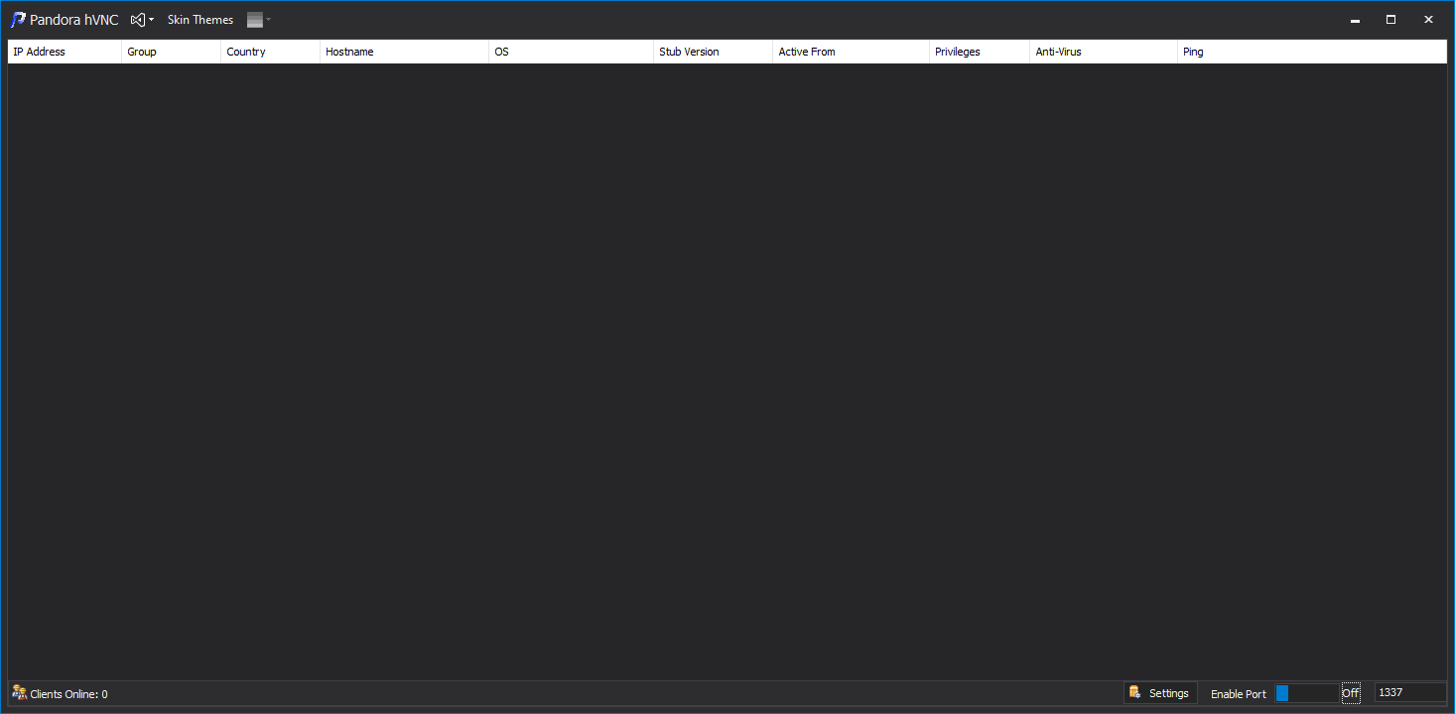Toggle the Enable Port switch
Image resolution: width=1455 pixels, height=714 pixels.
click(x=1306, y=693)
